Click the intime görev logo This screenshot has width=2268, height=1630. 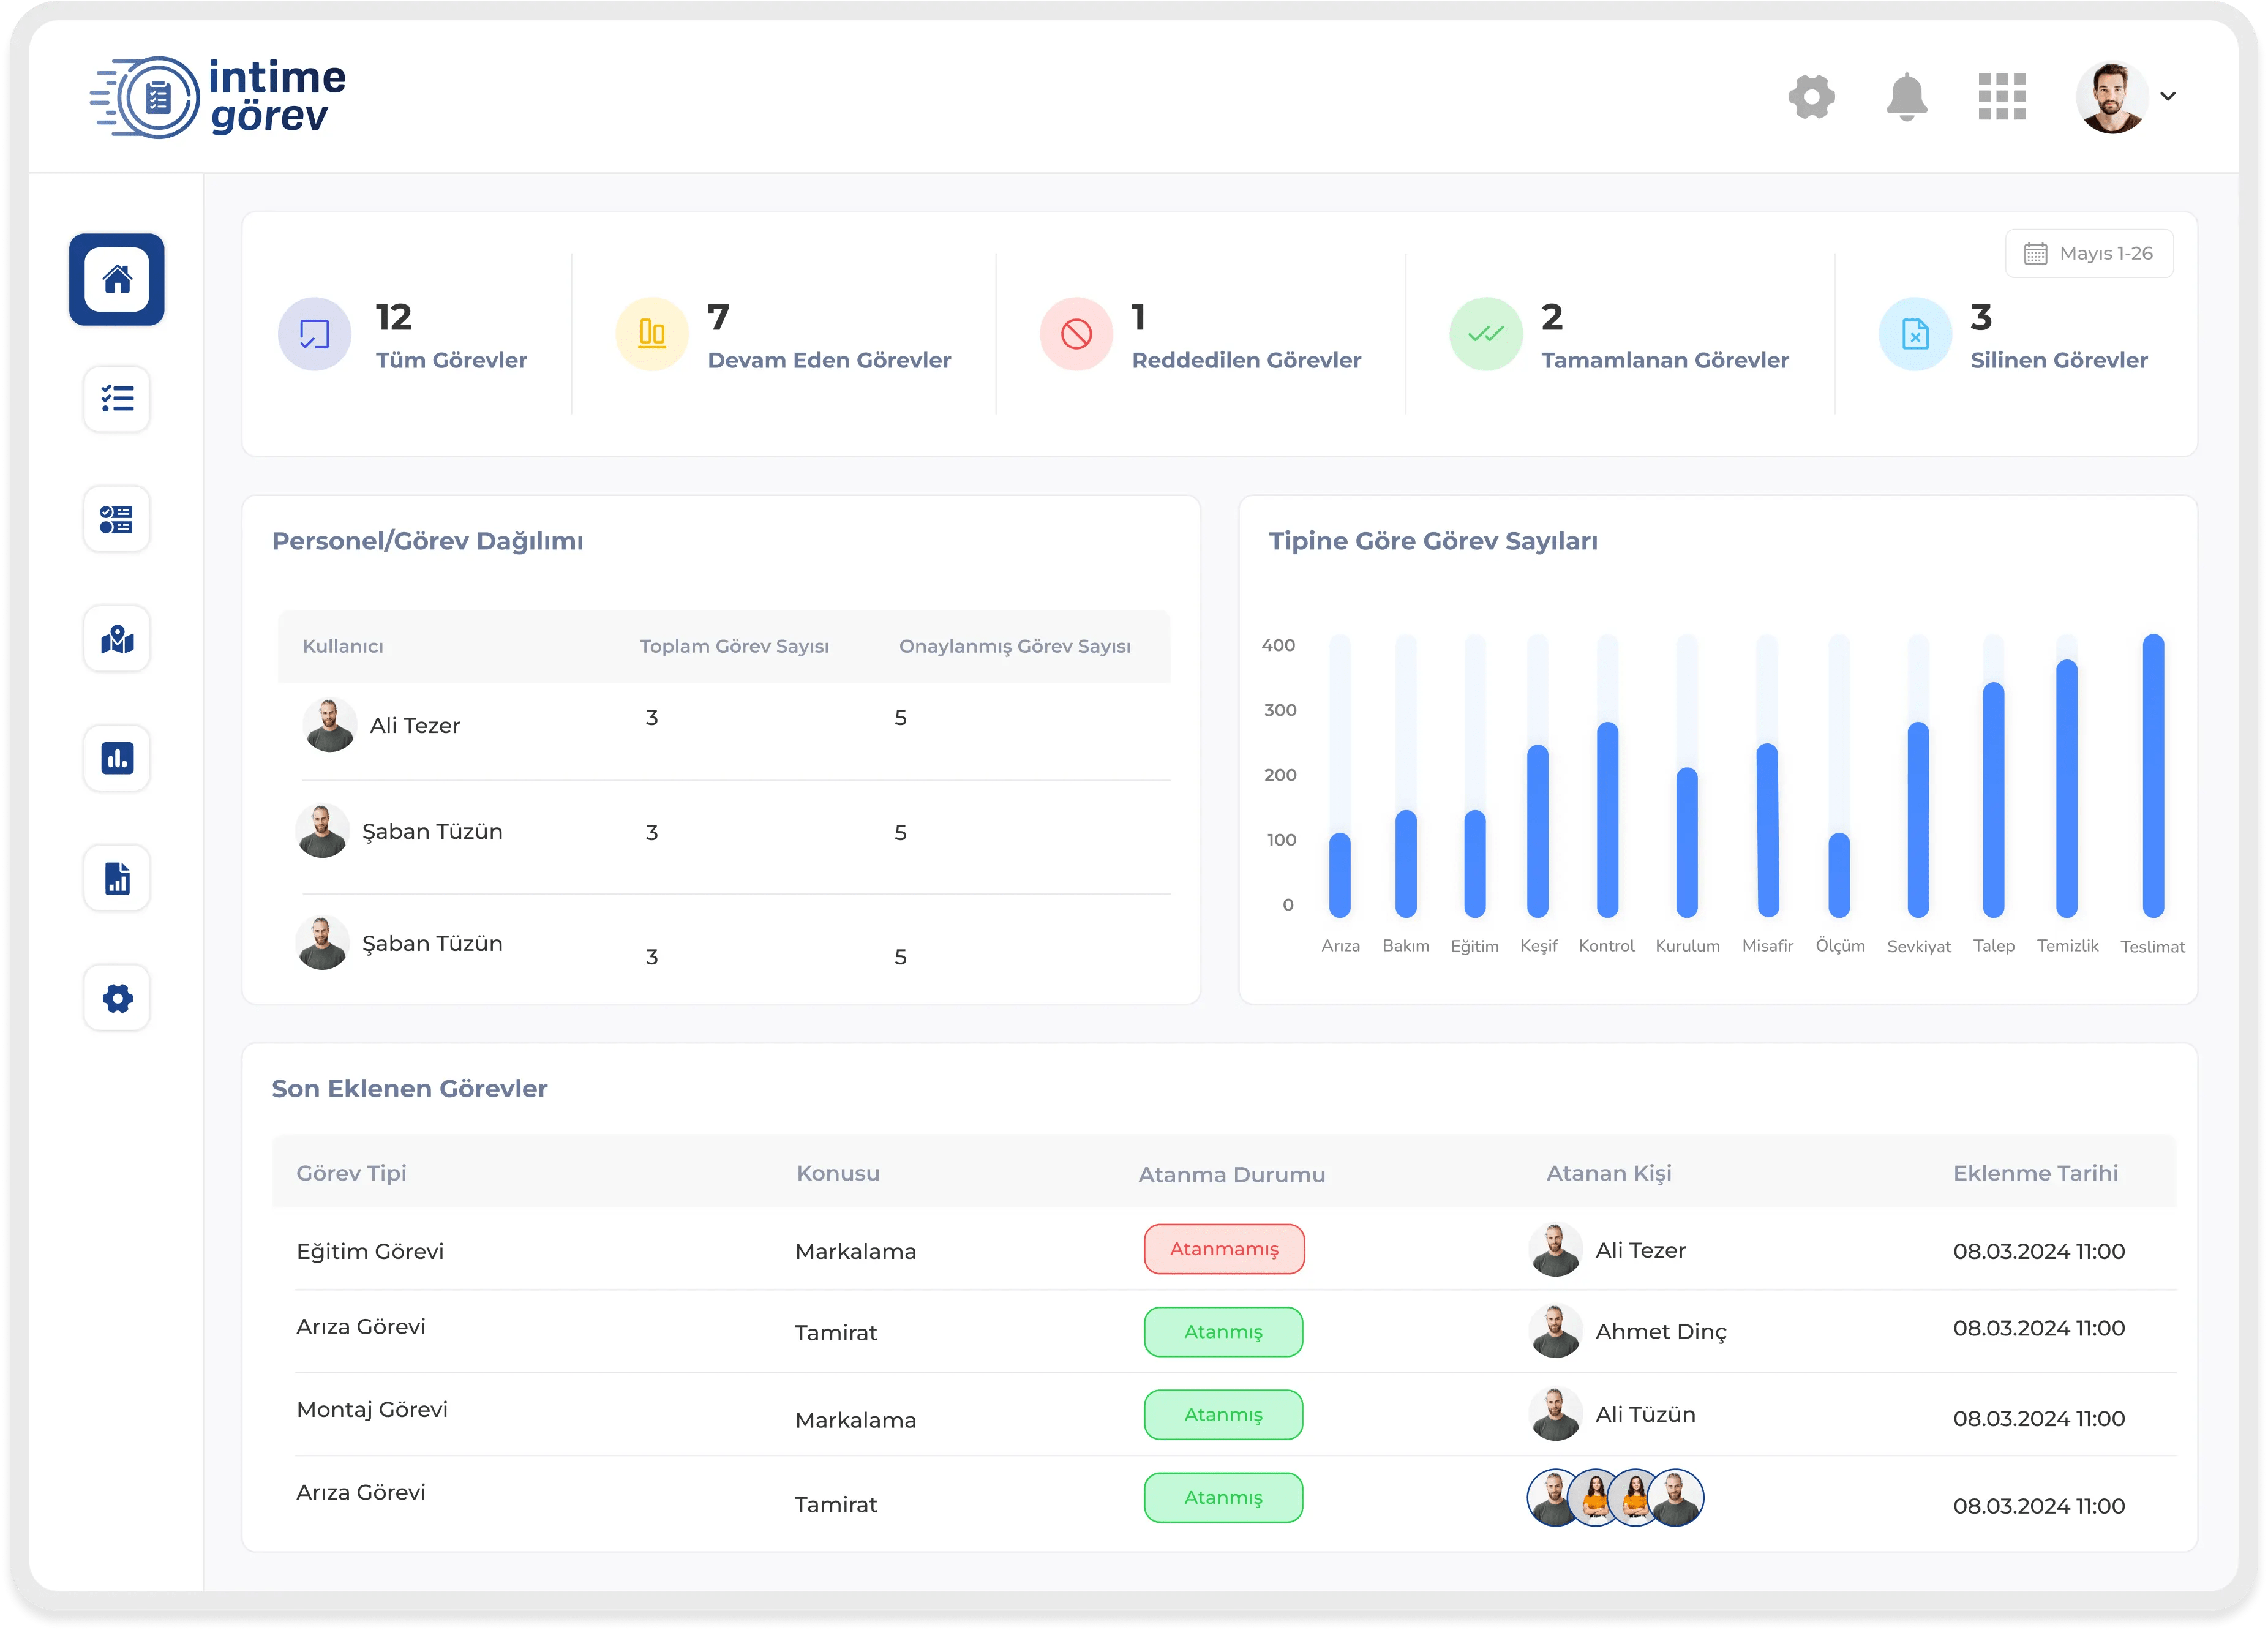tap(218, 97)
